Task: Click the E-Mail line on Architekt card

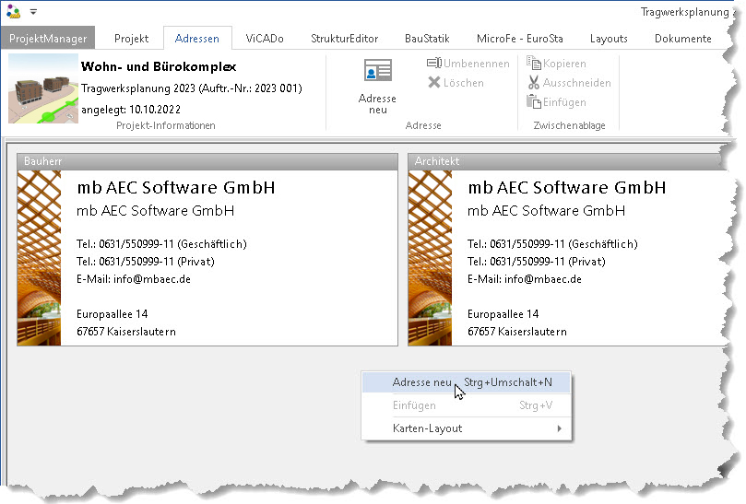Action: pos(525,279)
